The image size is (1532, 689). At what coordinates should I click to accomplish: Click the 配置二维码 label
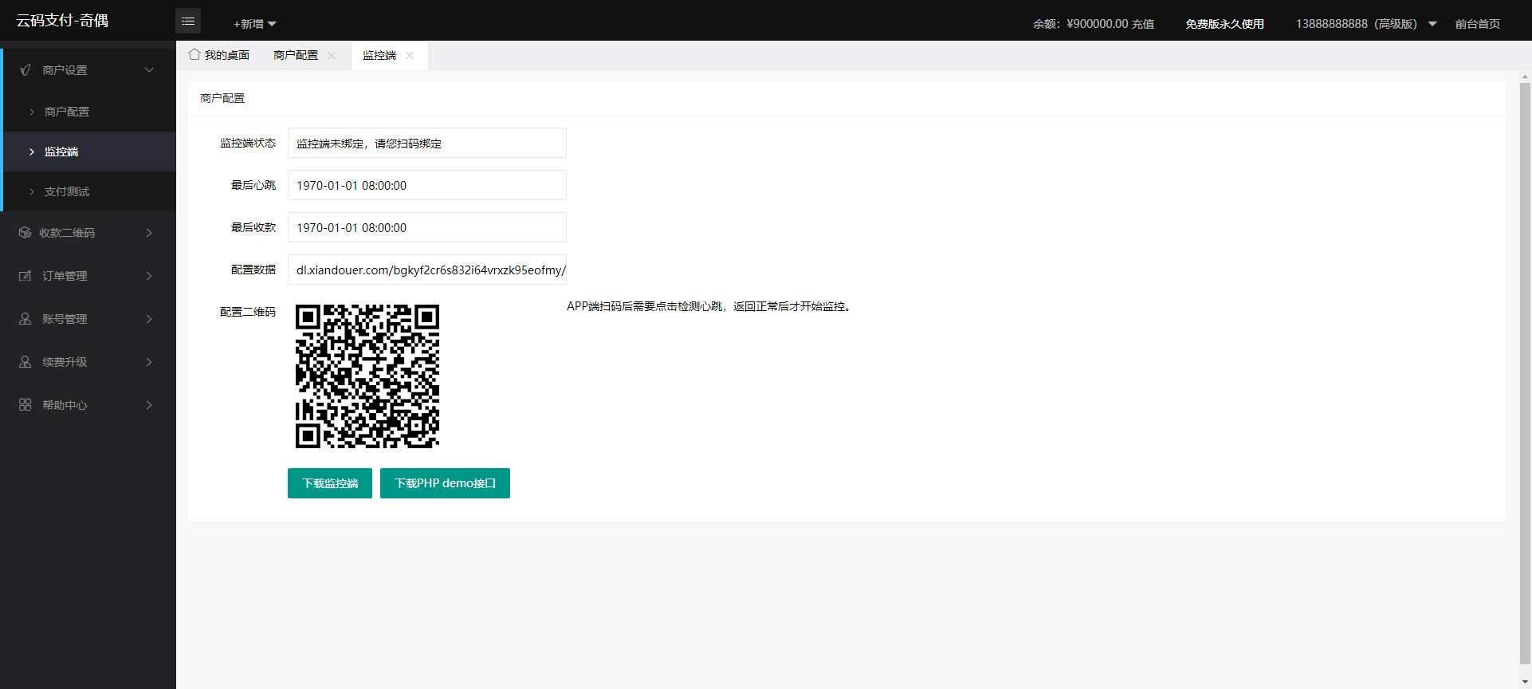pos(248,312)
